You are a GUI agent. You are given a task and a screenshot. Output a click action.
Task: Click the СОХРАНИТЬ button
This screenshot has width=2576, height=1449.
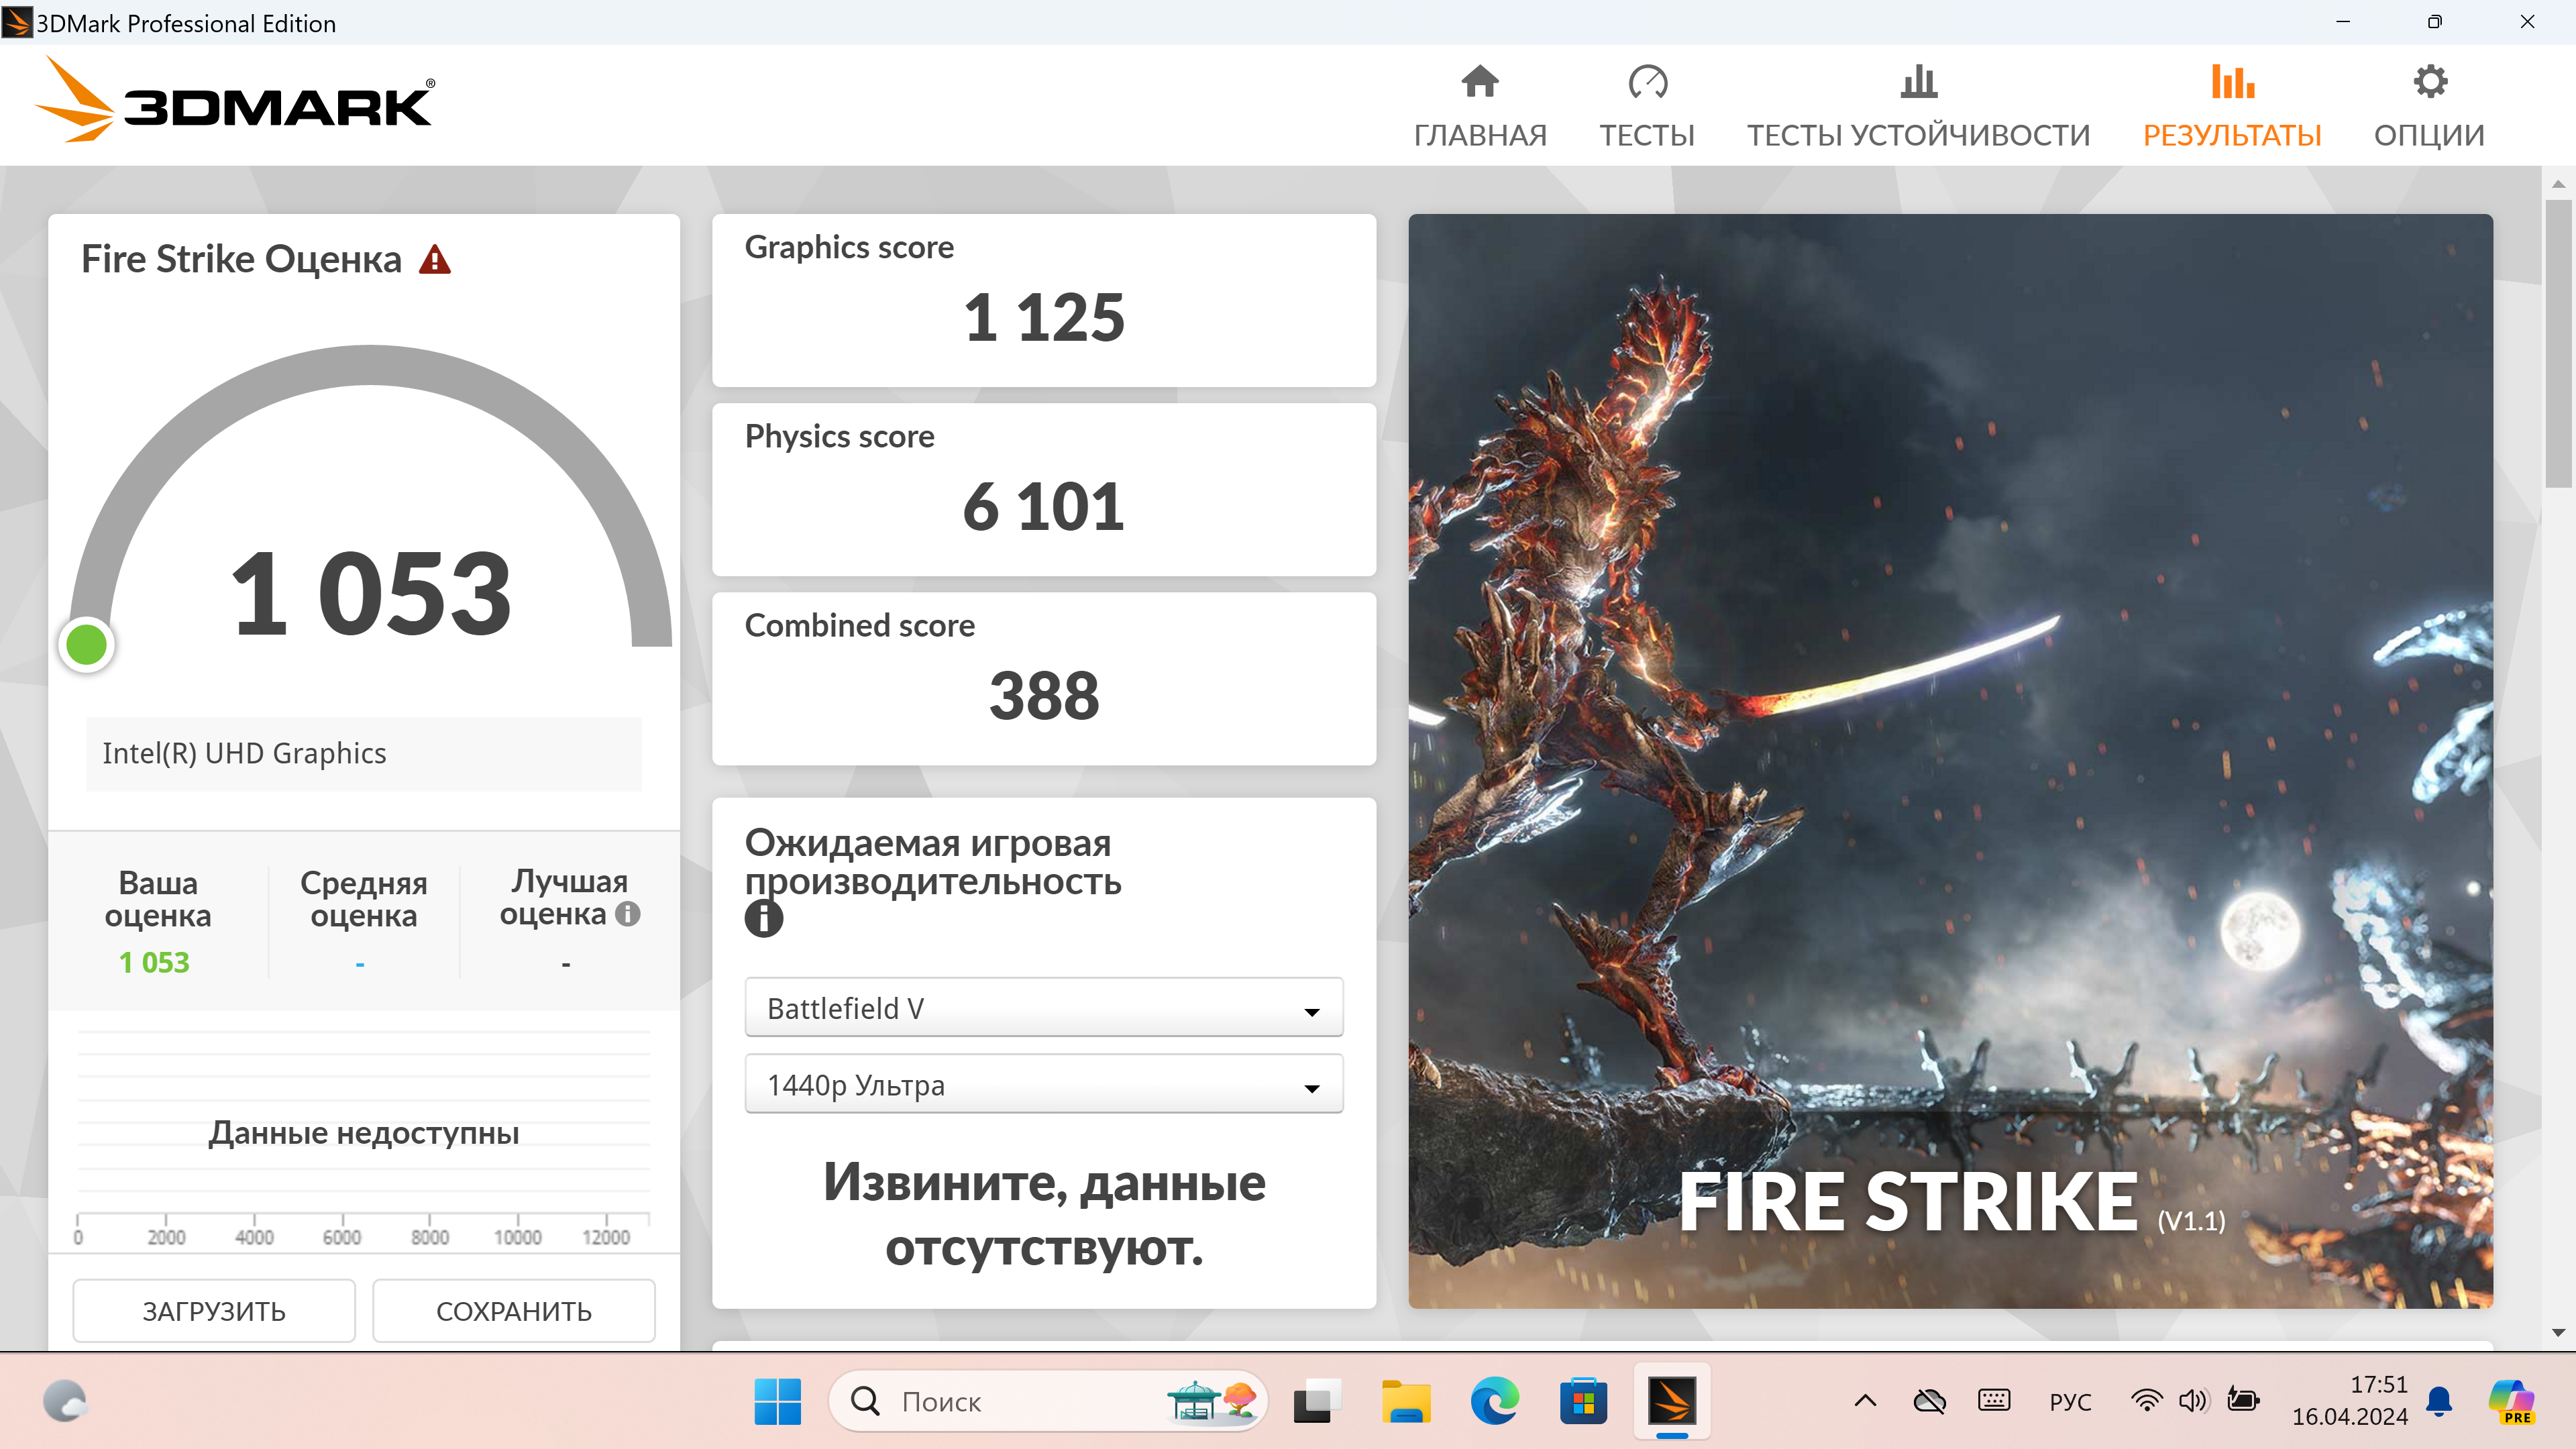coord(514,1311)
